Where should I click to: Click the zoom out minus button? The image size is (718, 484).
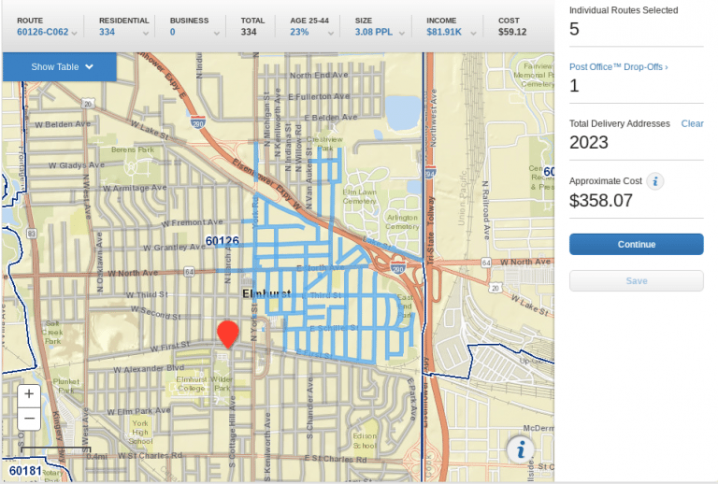29,419
